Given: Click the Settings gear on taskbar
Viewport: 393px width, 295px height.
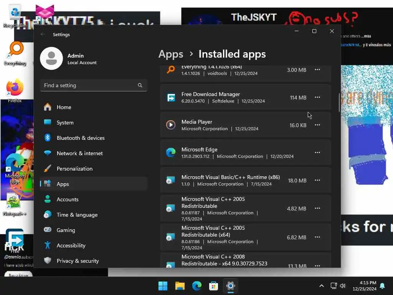Looking at the screenshot, I should click(x=231, y=286).
